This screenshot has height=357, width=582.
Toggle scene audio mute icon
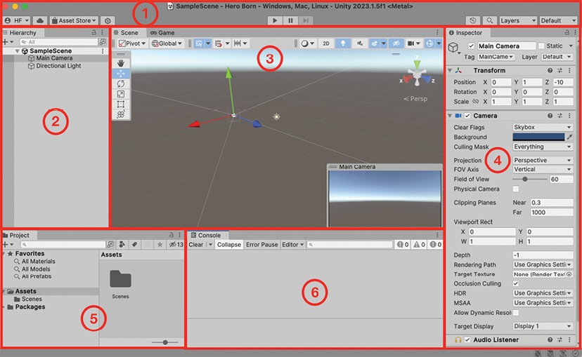[360, 43]
